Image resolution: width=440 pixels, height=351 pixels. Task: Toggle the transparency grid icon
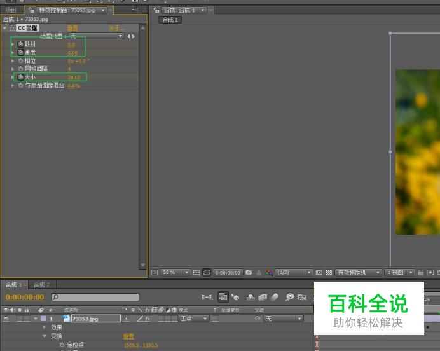point(329,272)
